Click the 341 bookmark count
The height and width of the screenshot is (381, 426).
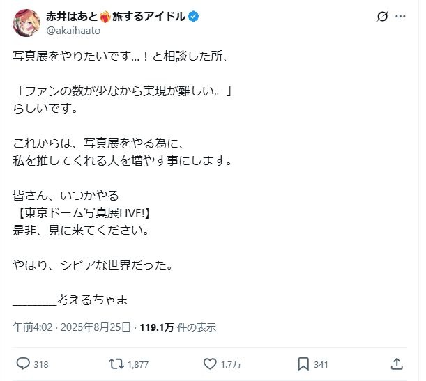(321, 364)
